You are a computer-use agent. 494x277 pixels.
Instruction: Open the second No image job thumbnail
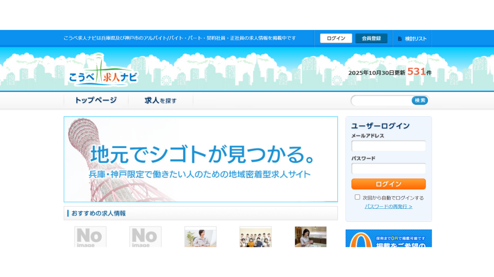click(x=145, y=237)
